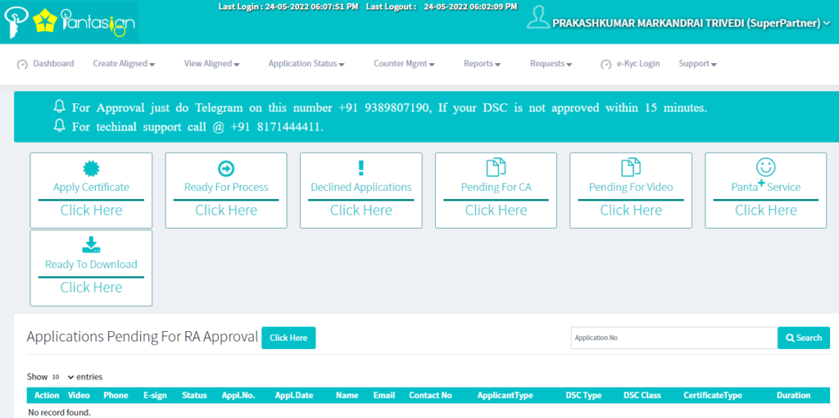The height and width of the screenshot is (418, 839).
Task: Sort by the DSC Class column header
Action: (x=642, y=396)
